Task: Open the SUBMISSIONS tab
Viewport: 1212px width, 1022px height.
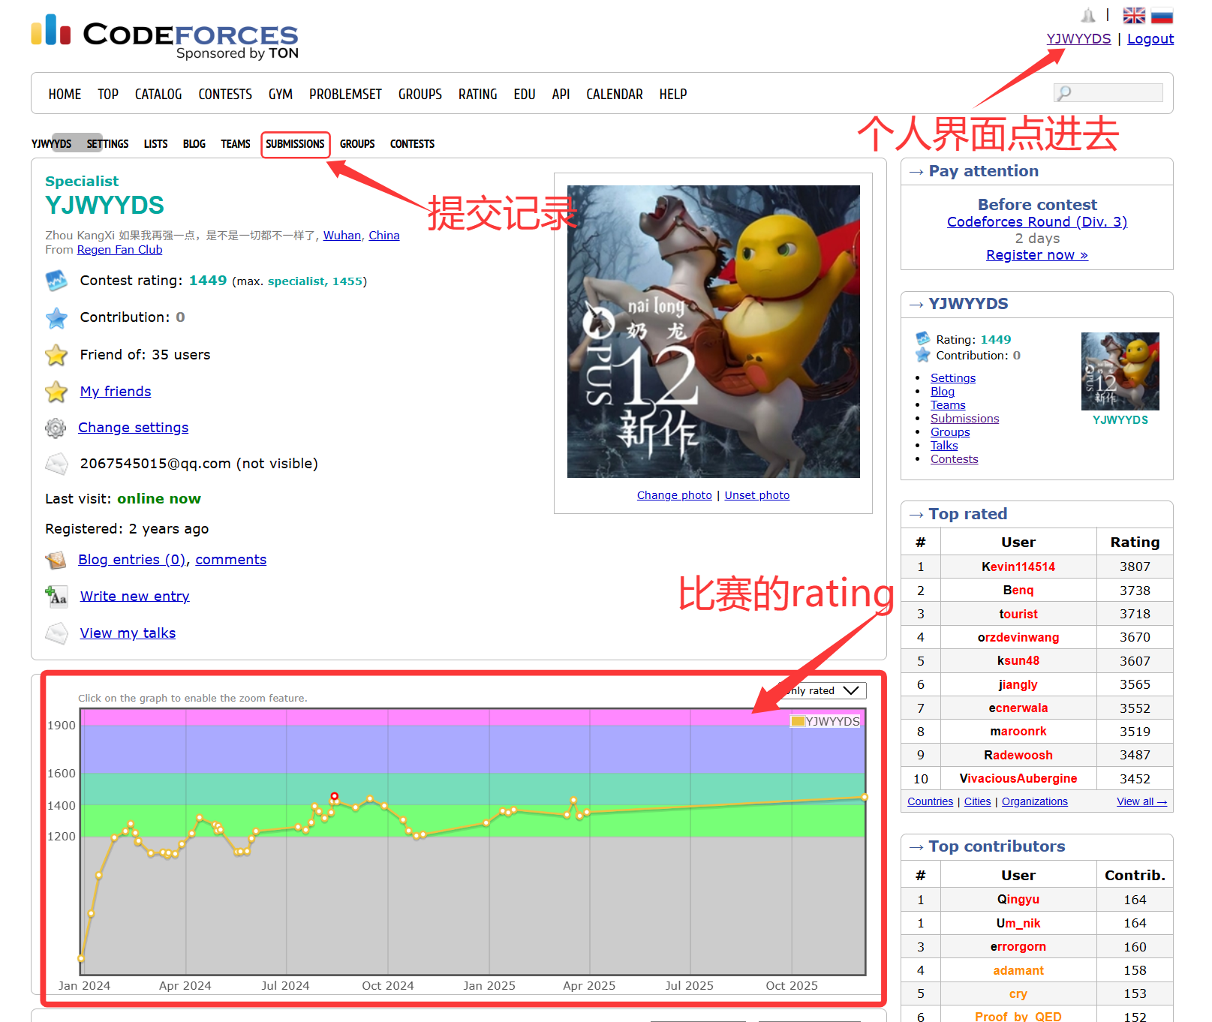Action: pyautogui.click(x=295, y=144)
